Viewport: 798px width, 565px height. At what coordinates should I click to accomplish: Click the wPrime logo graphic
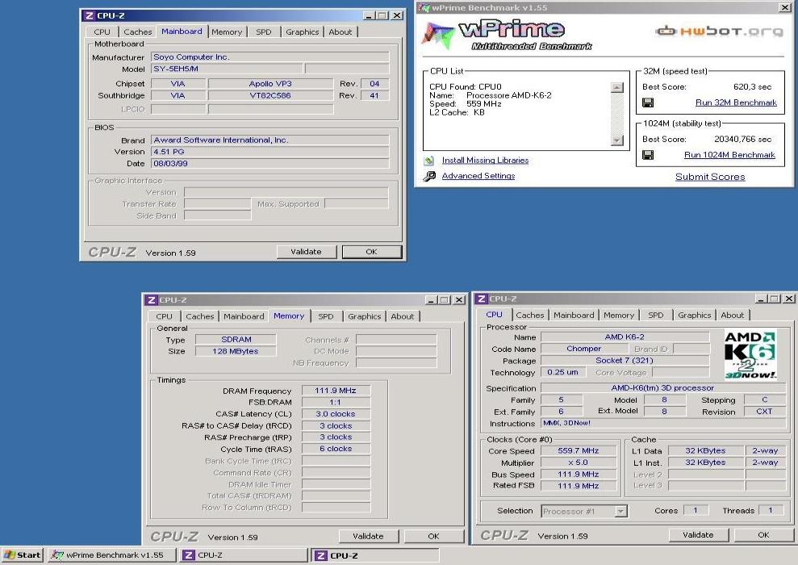[507, 36]
